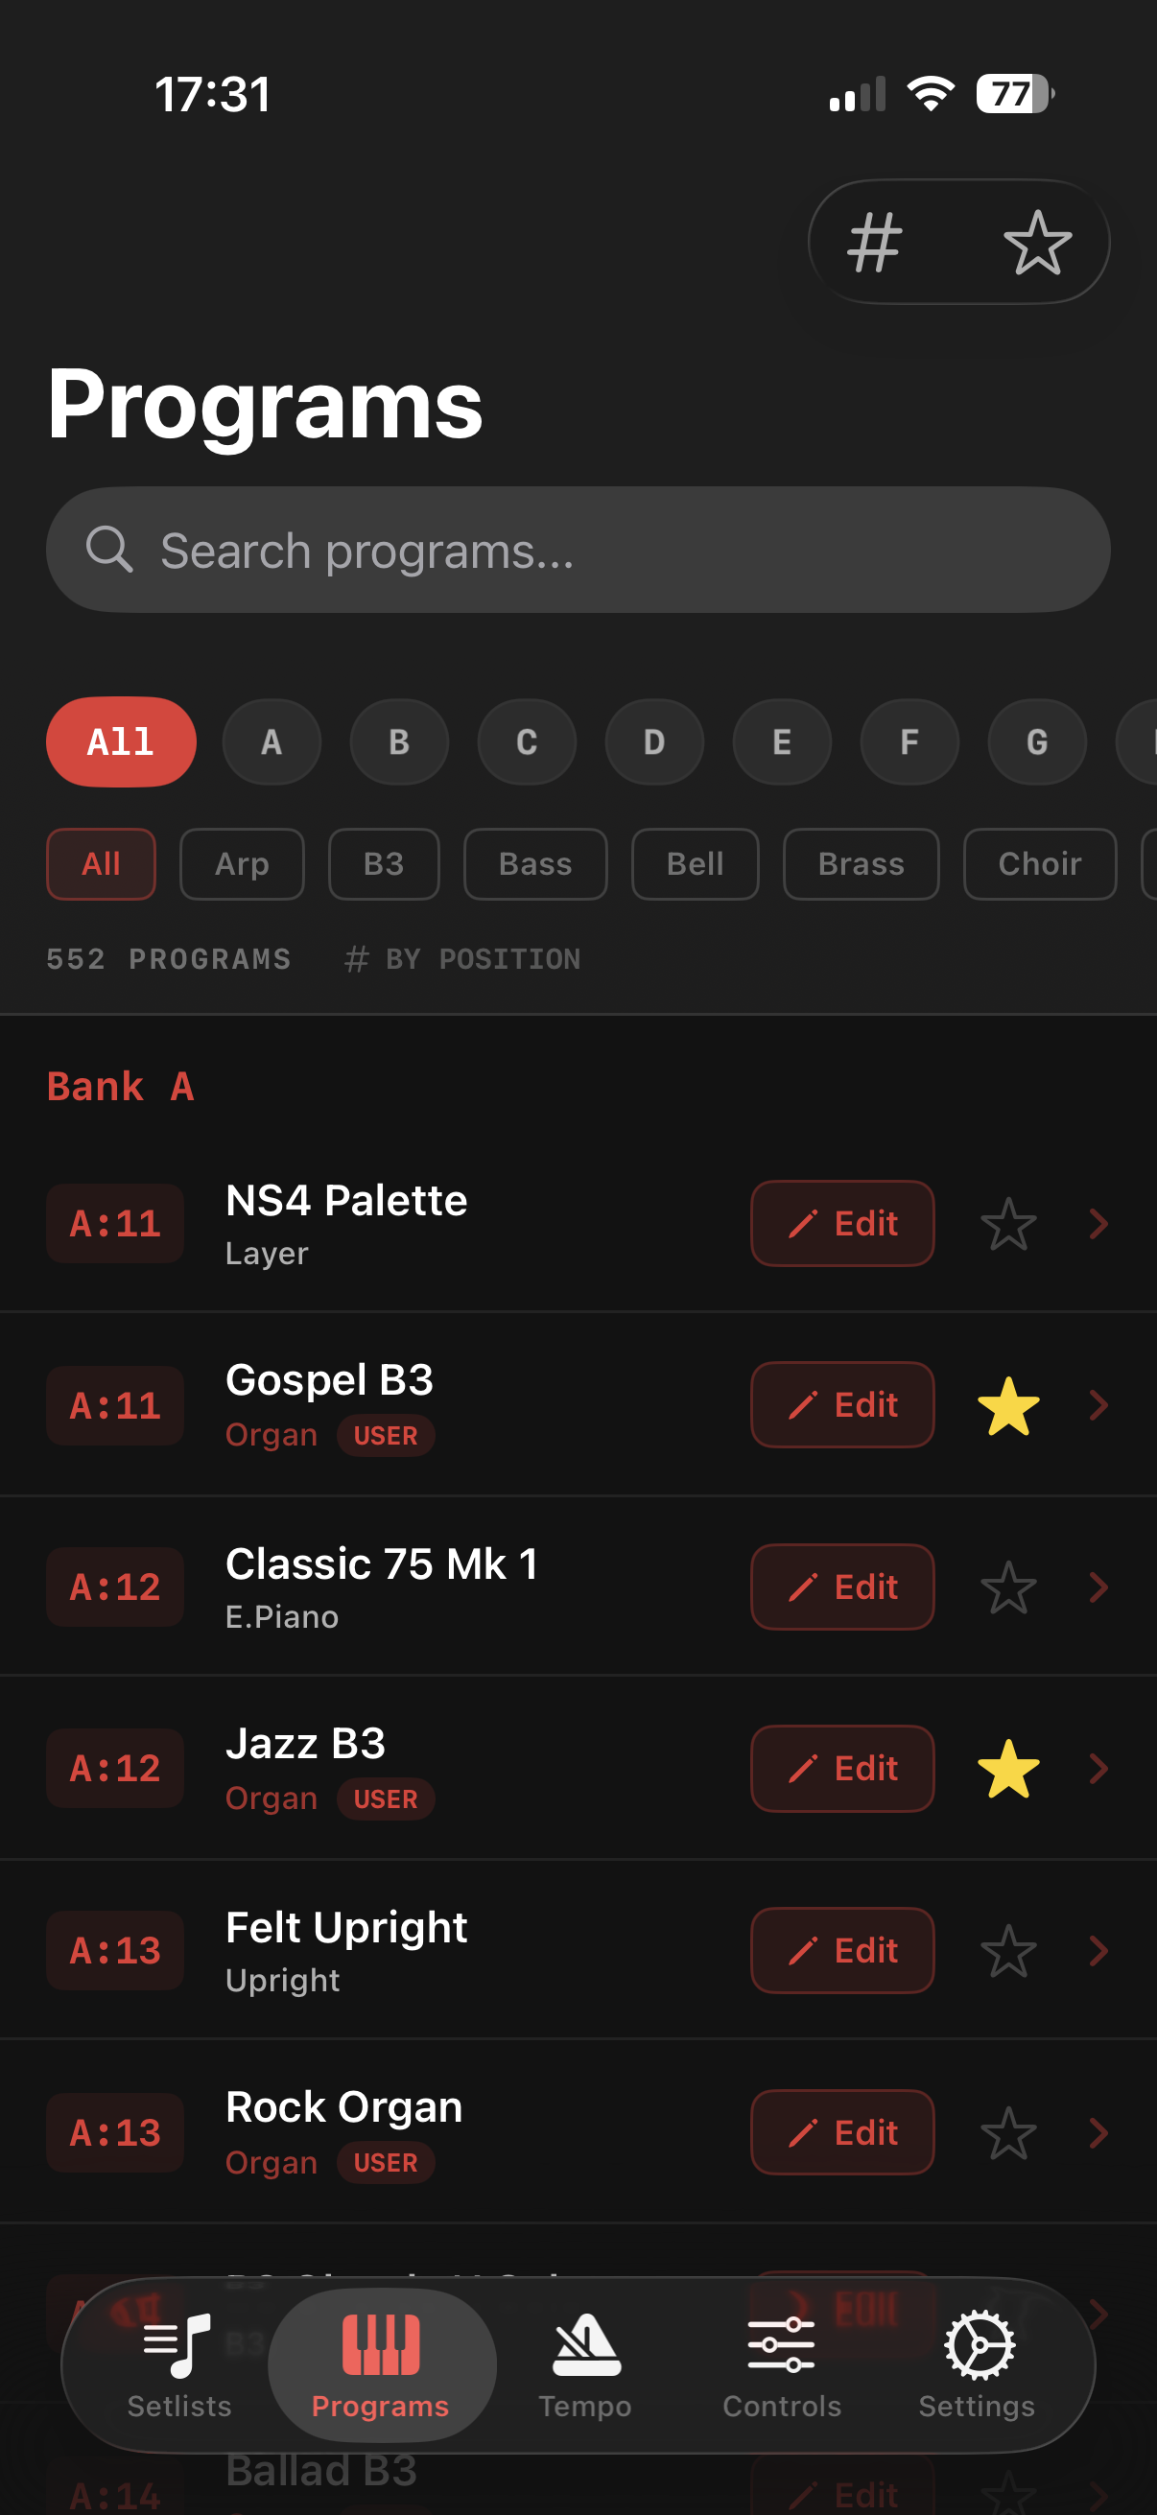Open the Setlists tab
Viewport: 1157px width, 2515px height.
pyautogui.click(x=178, y=2362)
